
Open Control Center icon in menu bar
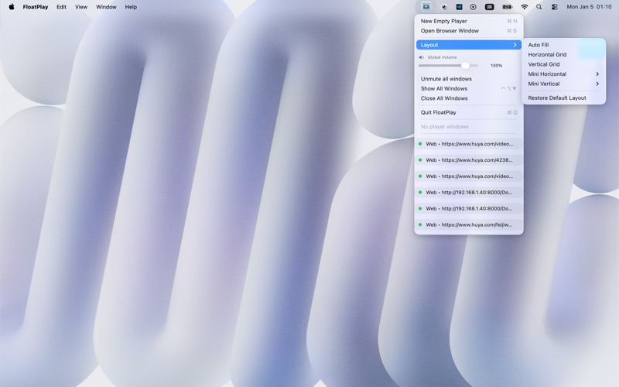pyautogui.click(x=554, y=7)
